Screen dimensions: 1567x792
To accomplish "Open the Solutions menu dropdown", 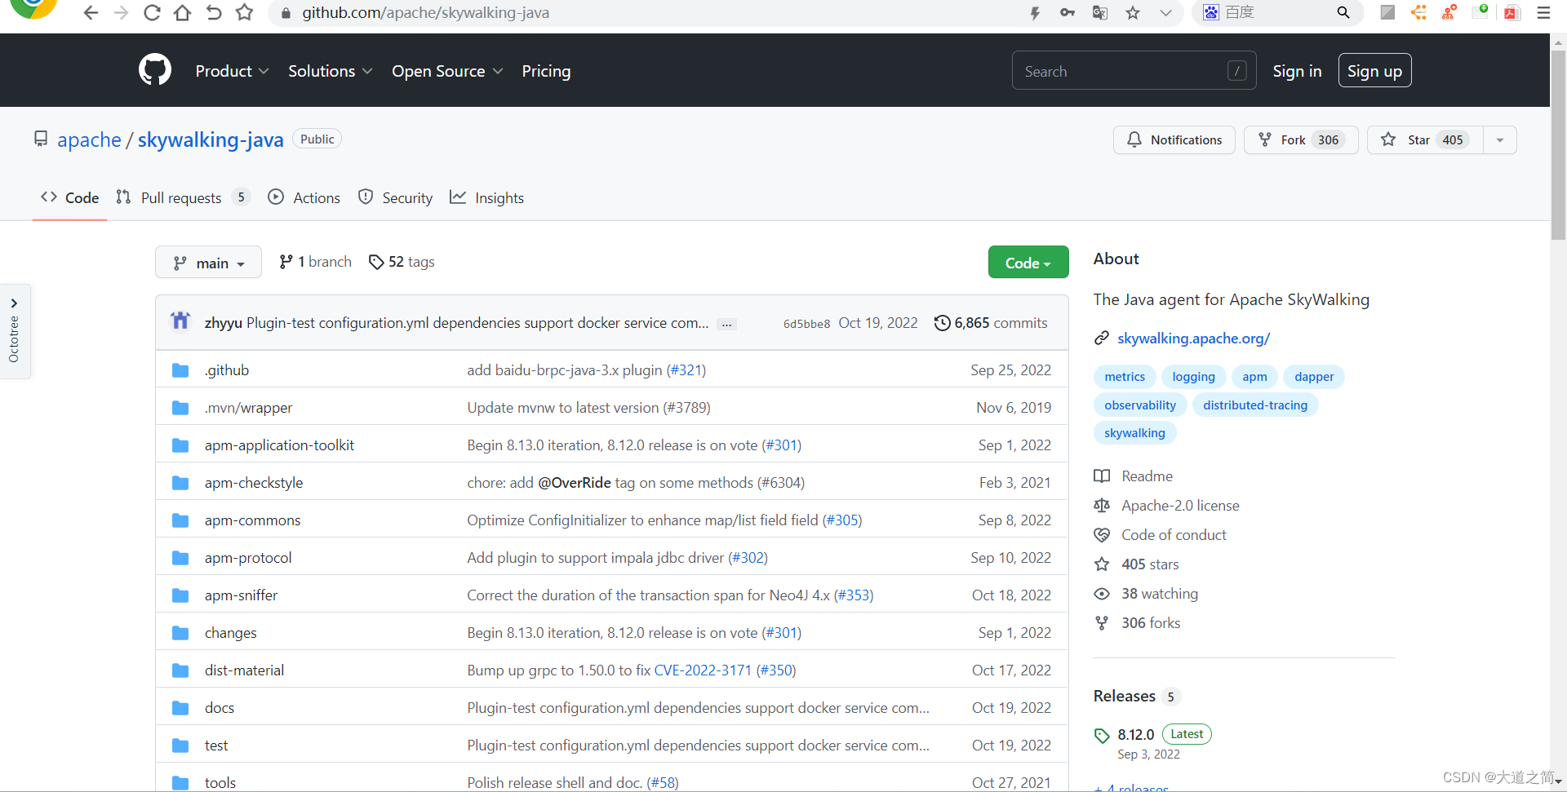I will point(331,71).
